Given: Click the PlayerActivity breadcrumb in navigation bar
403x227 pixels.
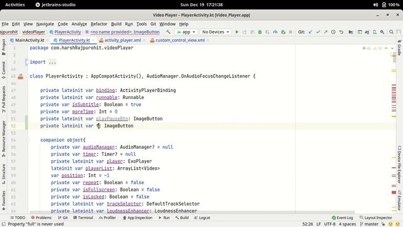Looking at the screenshot, I should tap(65, 32).
